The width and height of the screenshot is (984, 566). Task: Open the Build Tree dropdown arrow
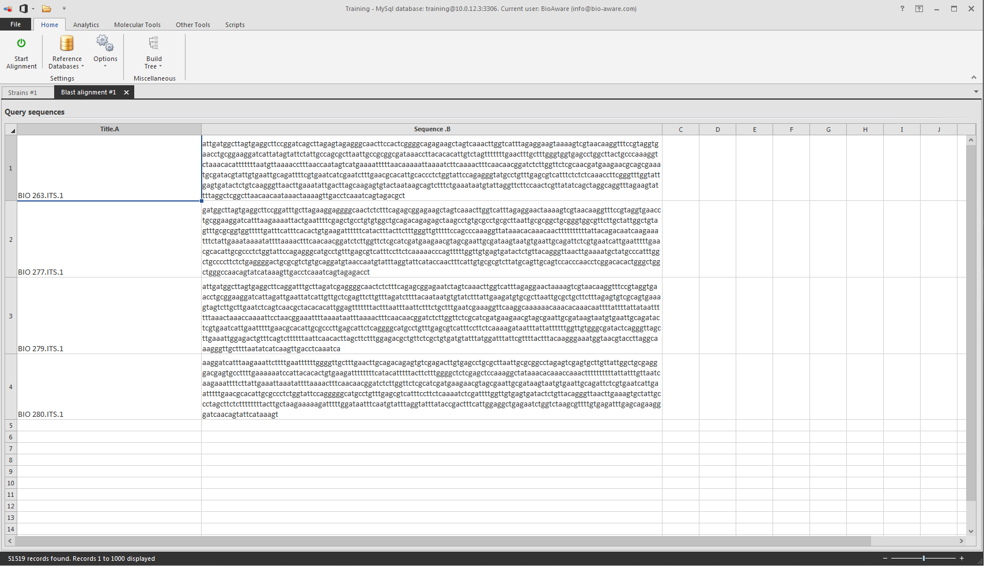(160, 66)
